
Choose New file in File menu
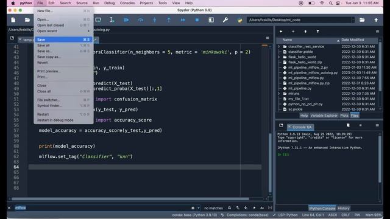[x=63, y=11]
